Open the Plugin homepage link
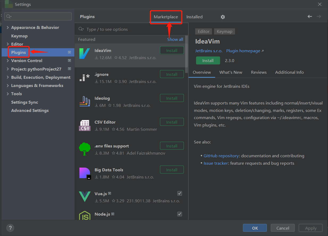The height and width of the screenshot is (236, 328). tap(245, 51)
